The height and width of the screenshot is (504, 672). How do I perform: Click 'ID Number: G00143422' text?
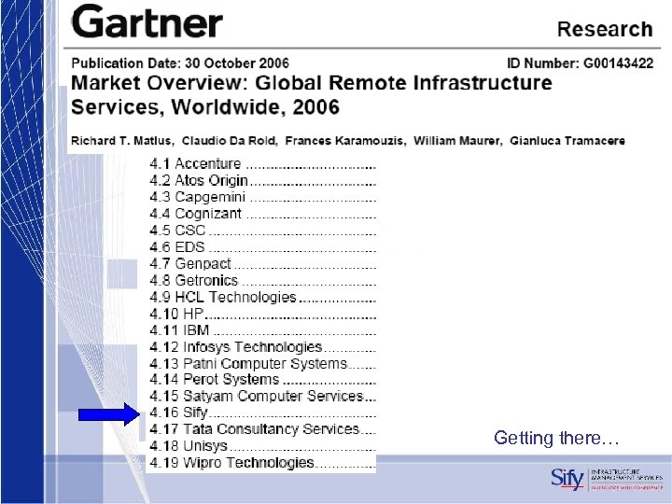pos(580,63)
